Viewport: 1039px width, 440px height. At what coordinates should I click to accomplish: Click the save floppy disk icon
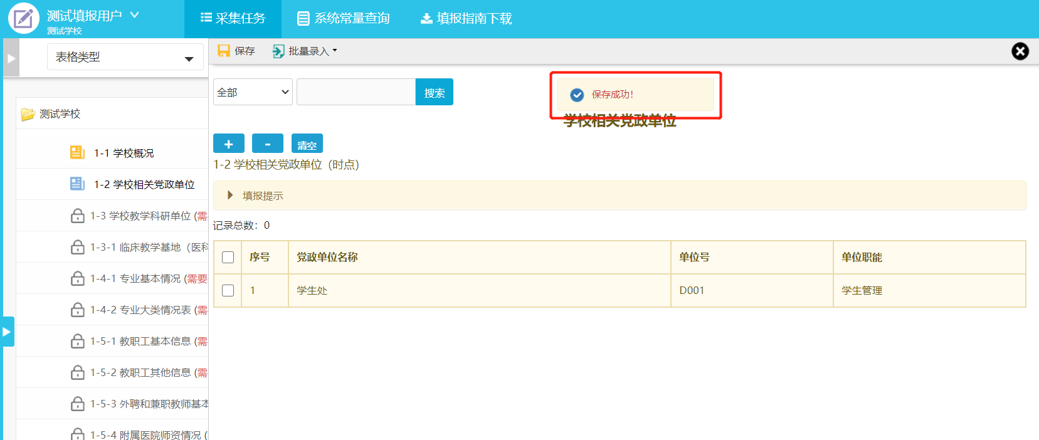[x=223, y=51]
